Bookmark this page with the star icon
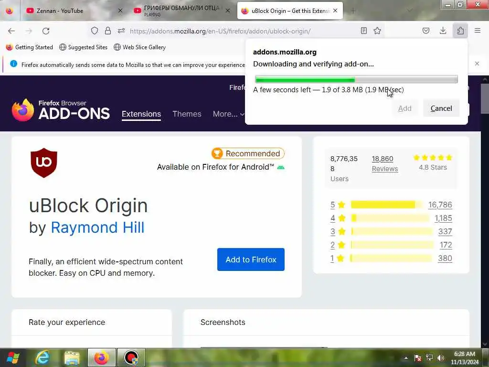This screenshot has width=489, height=367. [x=377, y=31]
